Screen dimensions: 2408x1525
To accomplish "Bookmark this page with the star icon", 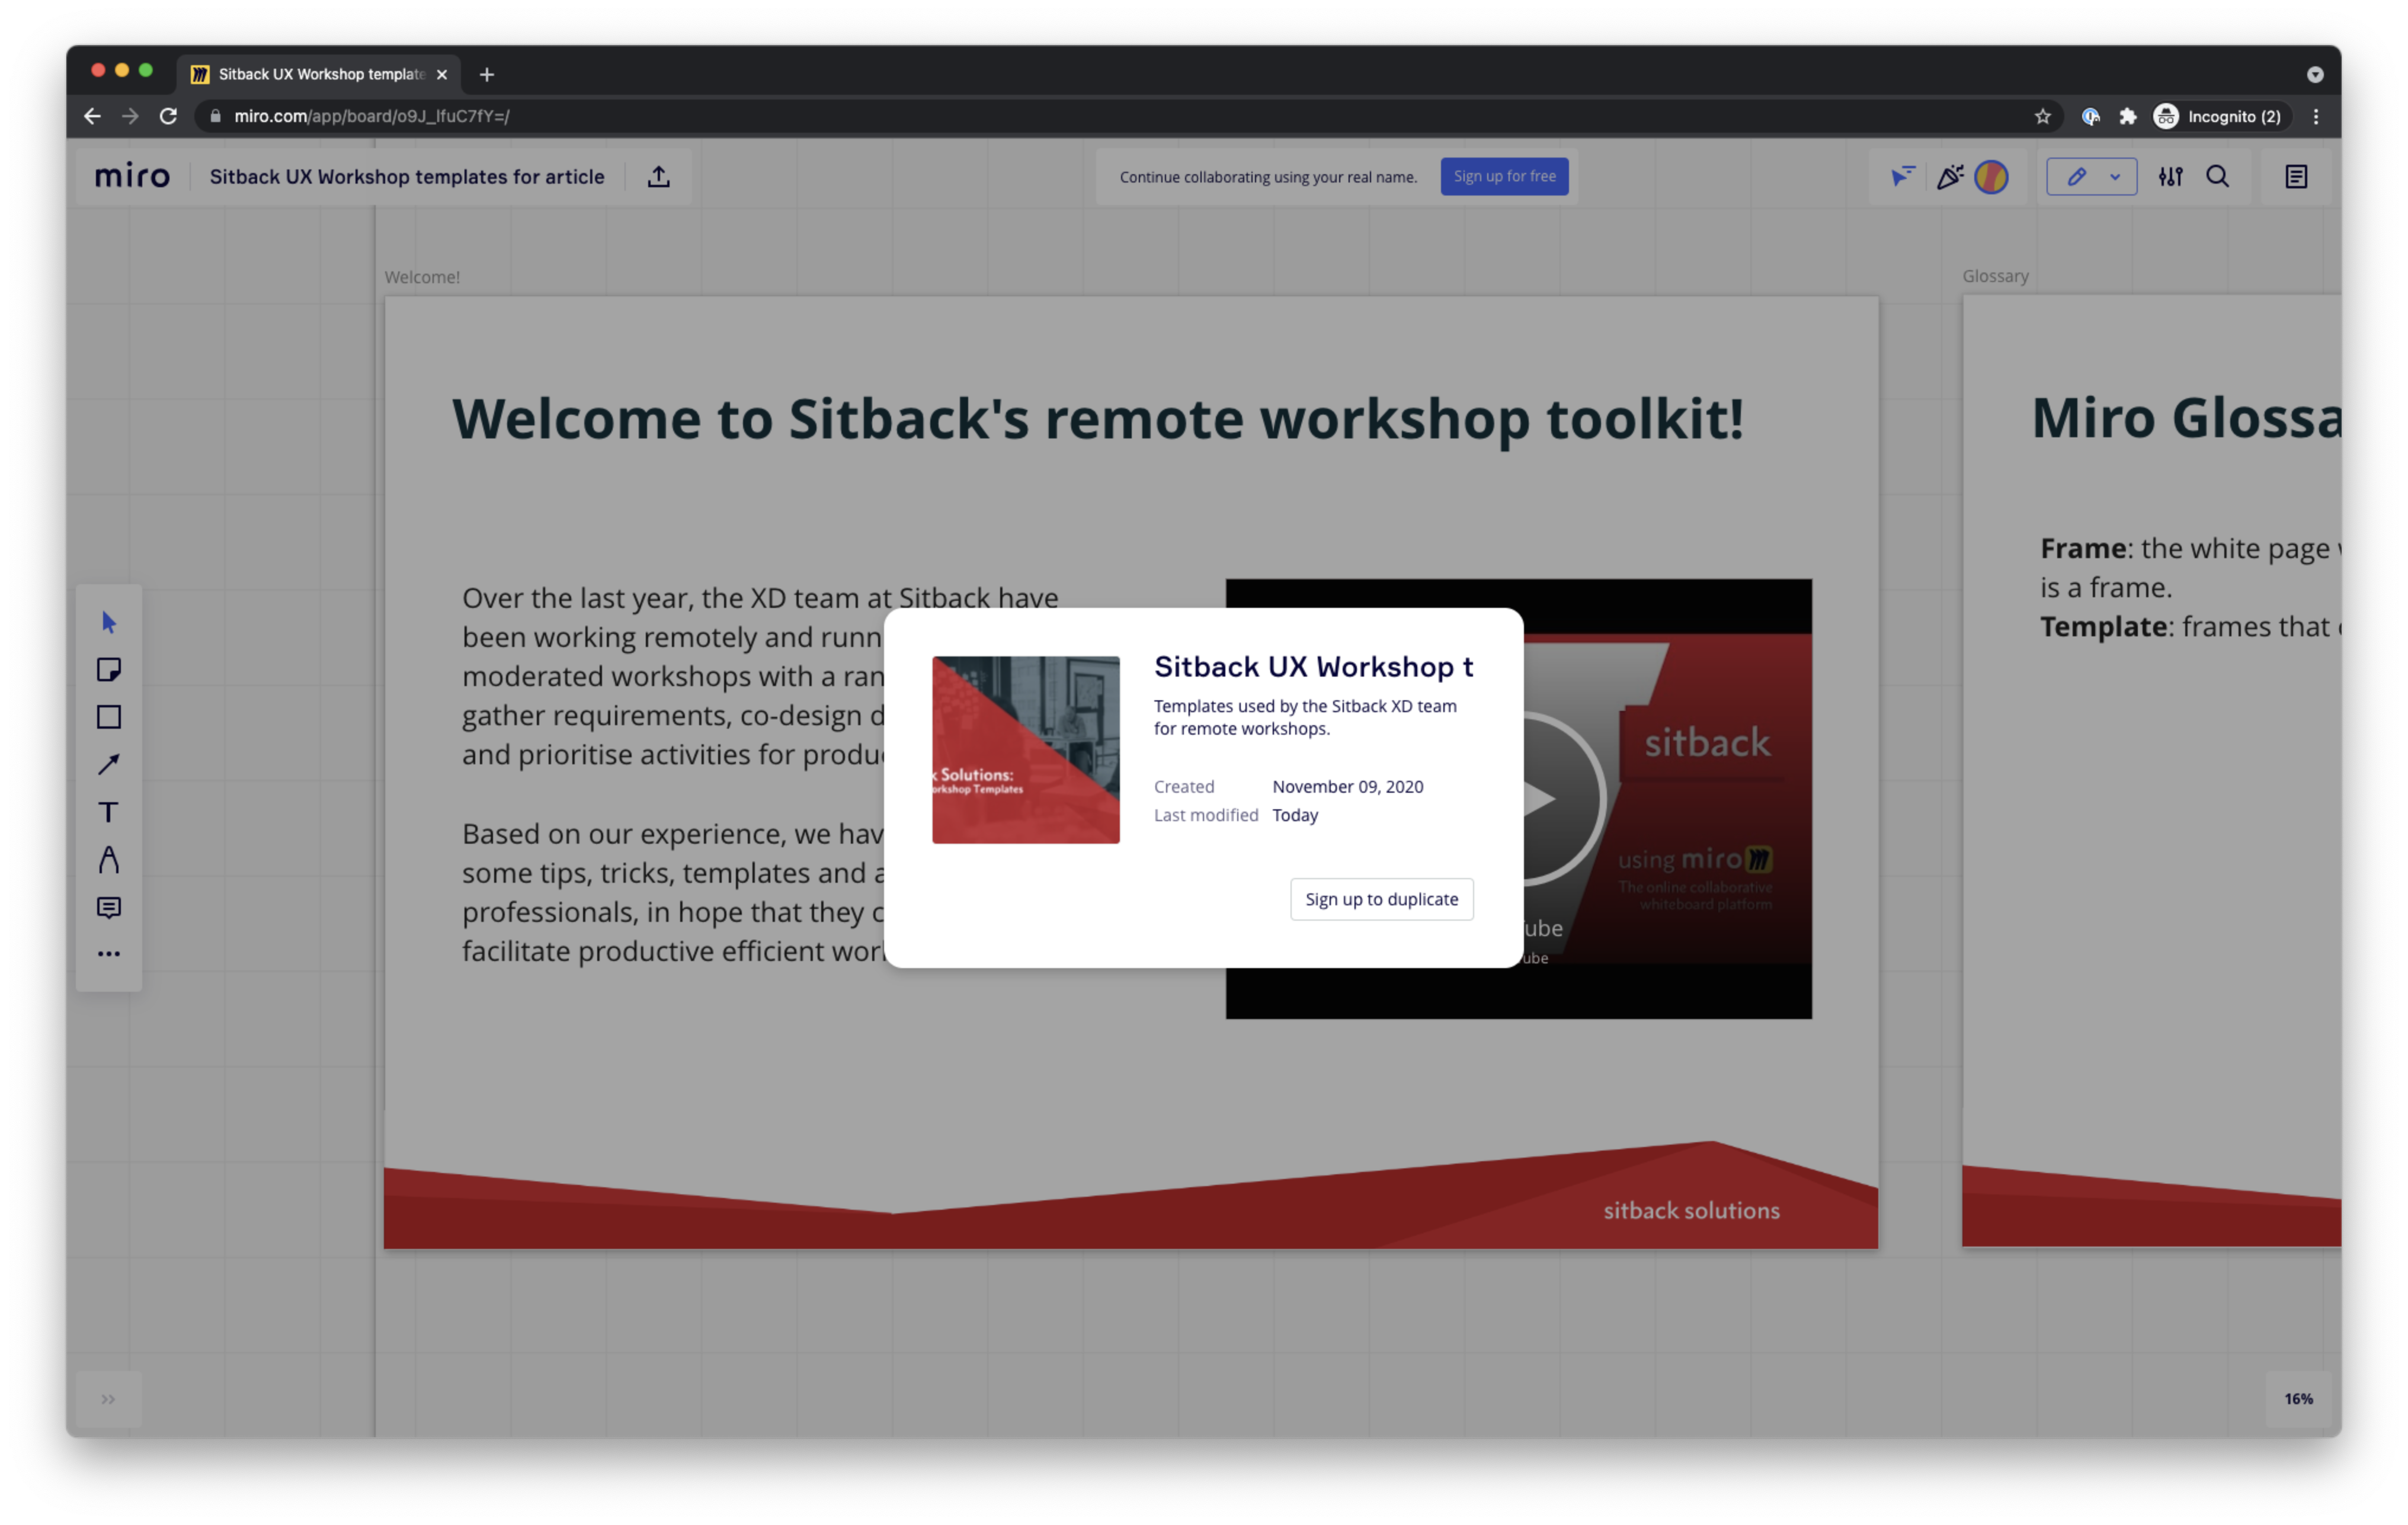I will [x=2042, y=116].
